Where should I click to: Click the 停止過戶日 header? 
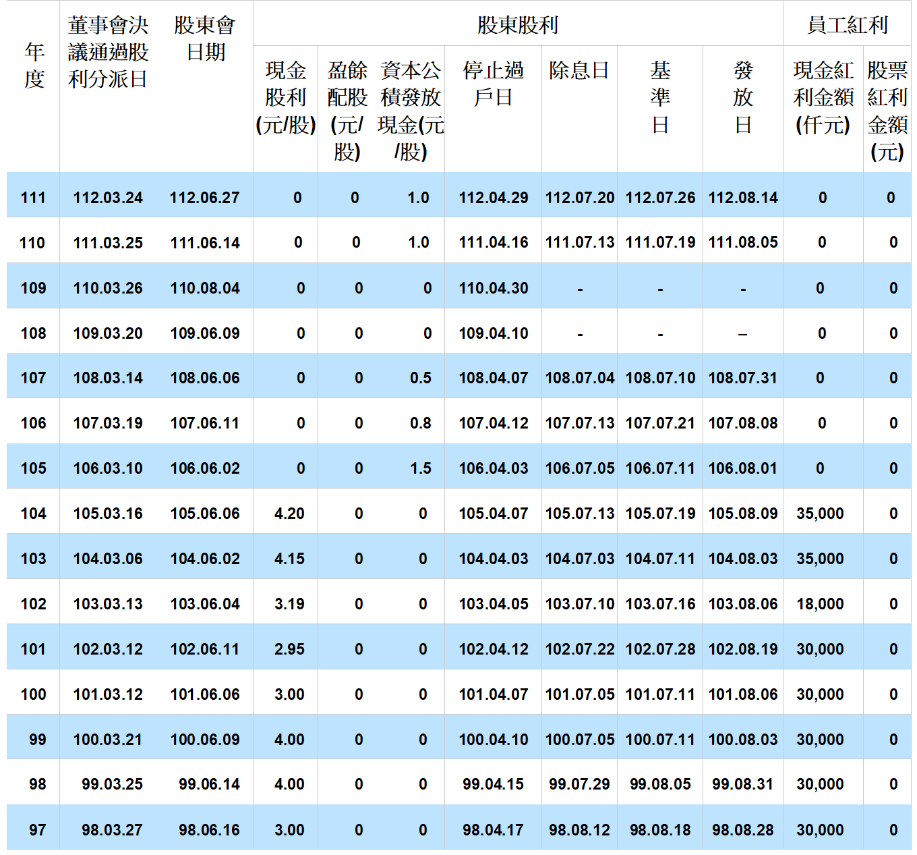point(493,84)
